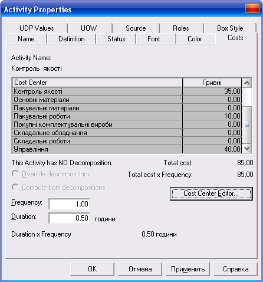263x282 pixels.
Task: Click the 10,00 value for Пакувальні роботи
Action: click(x=232, y=116)
